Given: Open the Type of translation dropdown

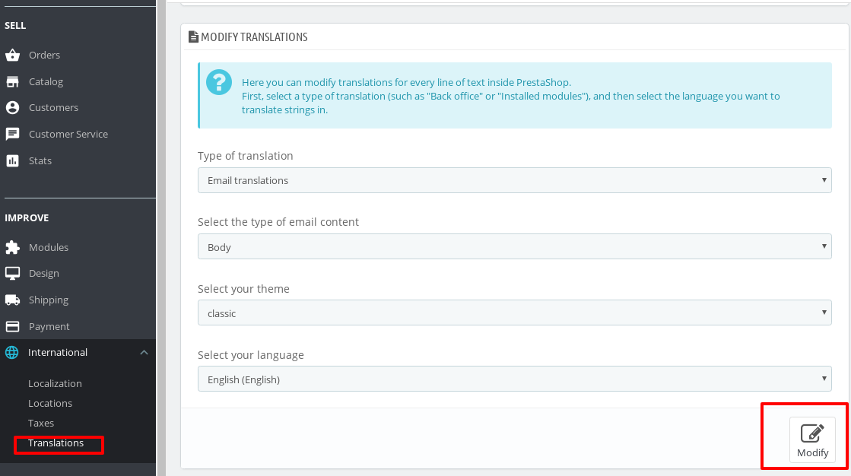Looking at the screenshot, I should (514, 180).
